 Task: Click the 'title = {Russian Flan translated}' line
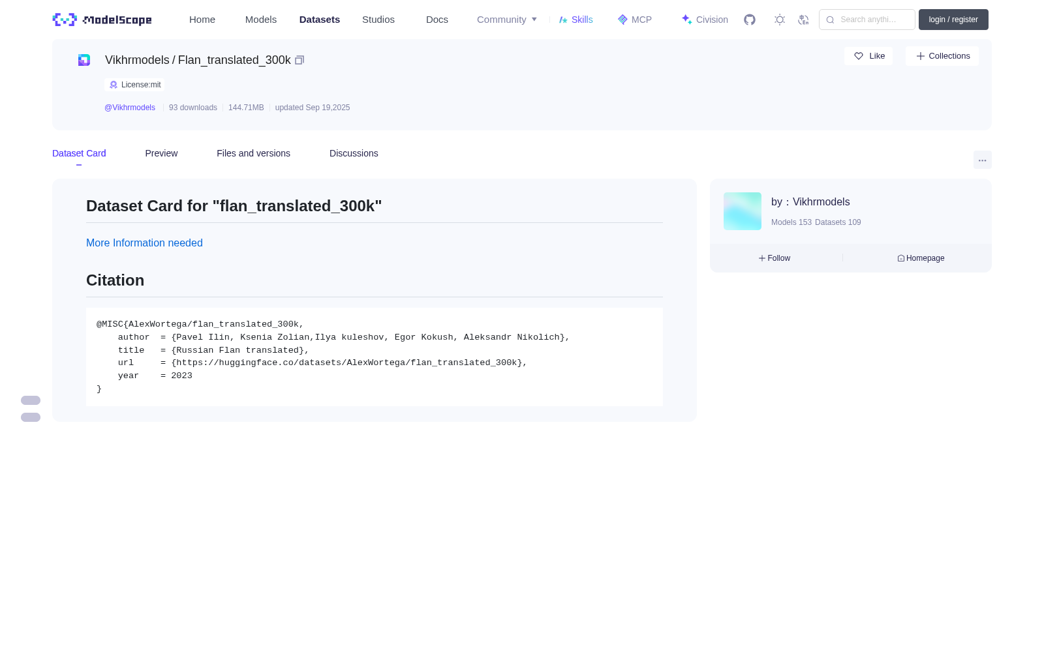tap(213, 350)
